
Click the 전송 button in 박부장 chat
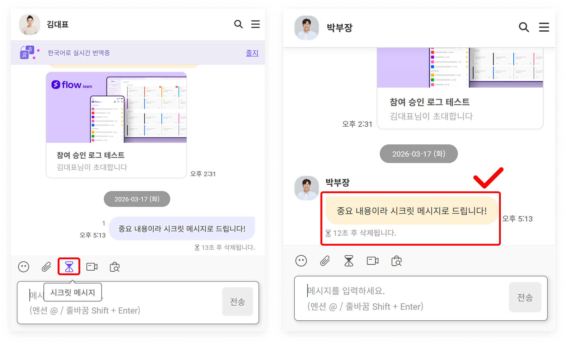525,297
